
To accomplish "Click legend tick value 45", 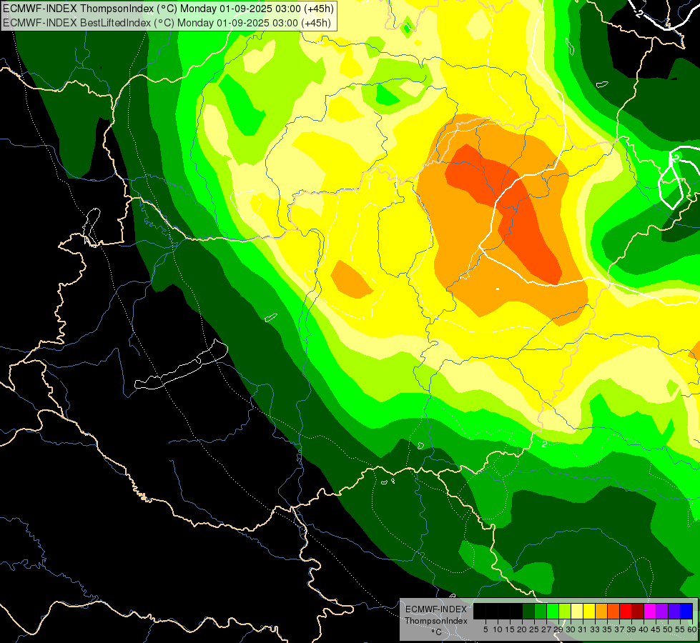I will (656, 629).
